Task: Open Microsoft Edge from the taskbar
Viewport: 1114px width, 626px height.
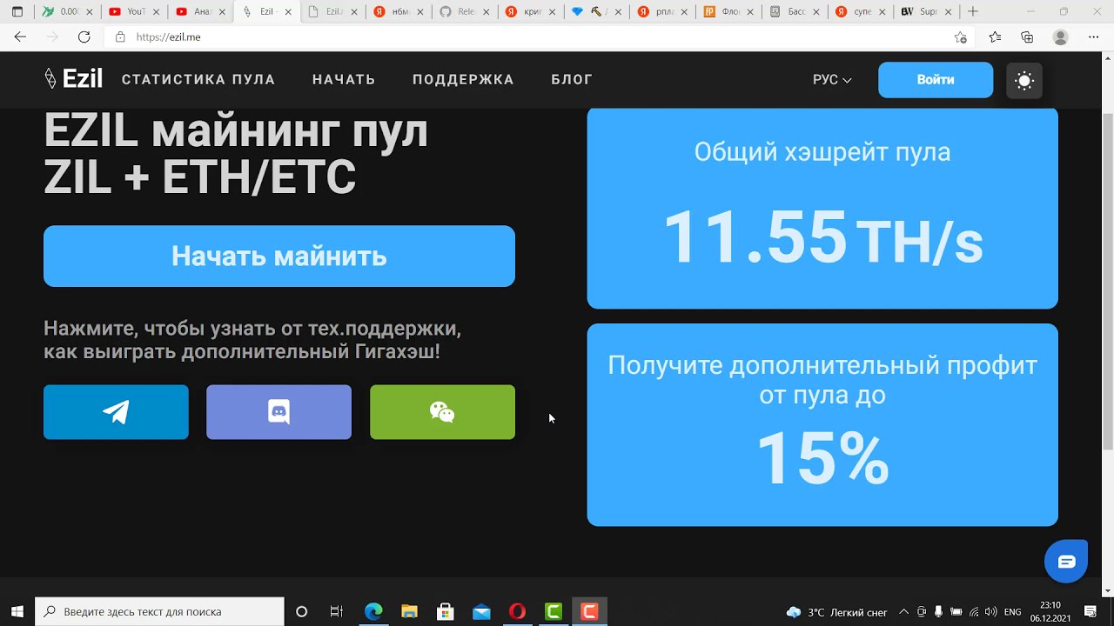Action: [x=373, y=612]
